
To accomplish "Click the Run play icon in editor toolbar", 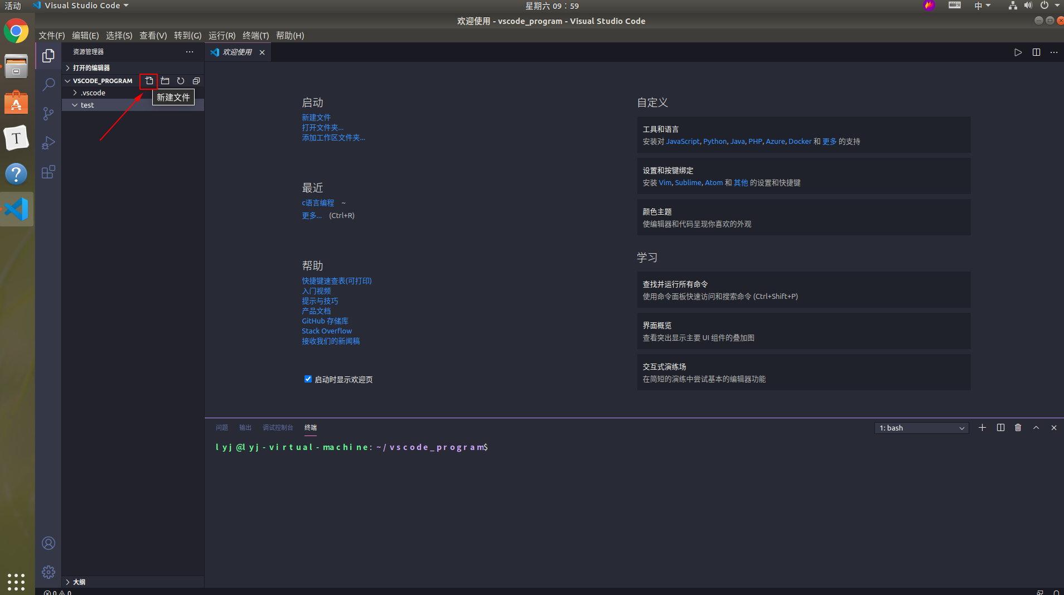I will point(1018,52).
